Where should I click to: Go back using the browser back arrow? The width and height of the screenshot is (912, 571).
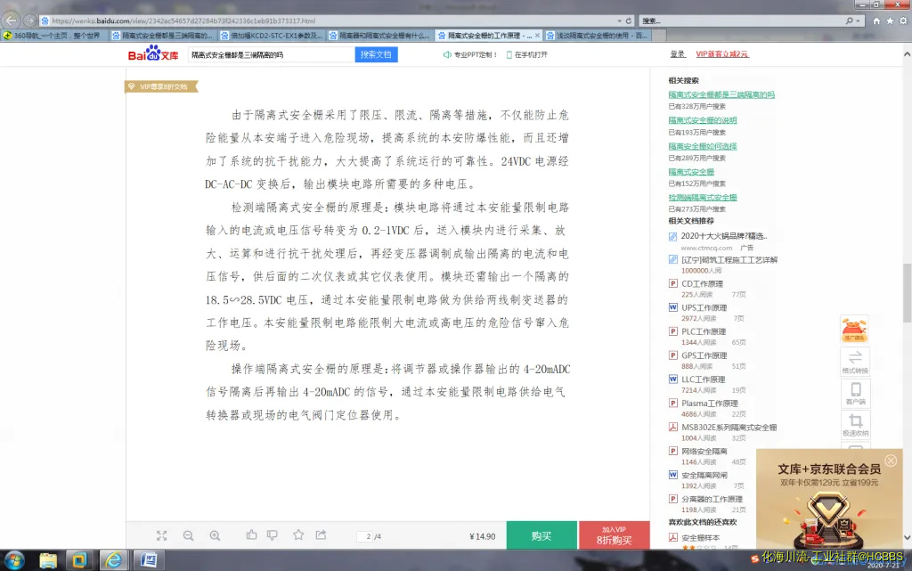coord(11,20)
